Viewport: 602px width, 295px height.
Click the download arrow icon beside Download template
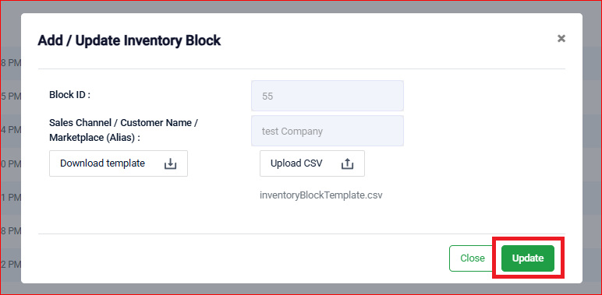(170, 163)
